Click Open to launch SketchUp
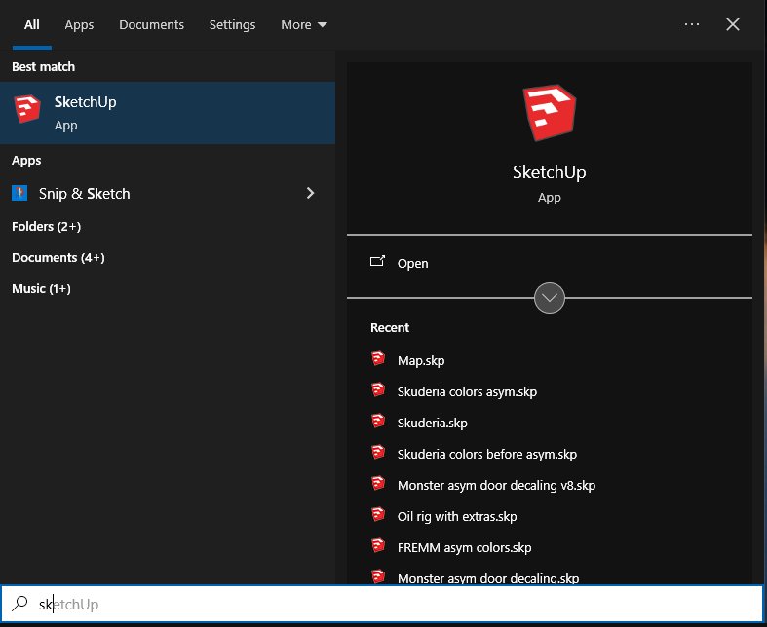 coord(412,263)
